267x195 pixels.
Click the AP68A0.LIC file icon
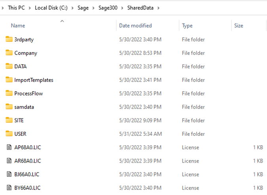tap(9, 147)
